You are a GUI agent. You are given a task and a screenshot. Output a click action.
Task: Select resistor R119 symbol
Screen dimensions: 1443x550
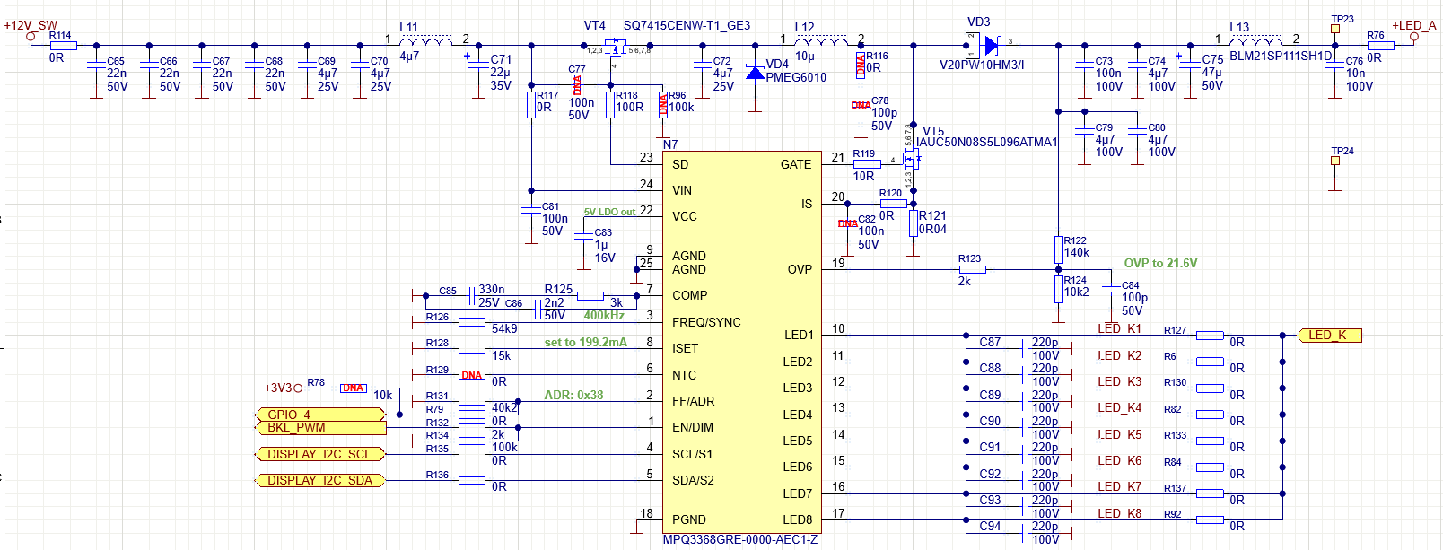click(x=866, y=164)
